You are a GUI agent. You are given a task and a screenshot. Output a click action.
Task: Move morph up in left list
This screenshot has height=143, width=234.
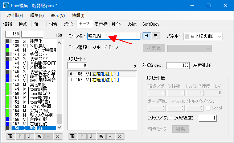20,136
